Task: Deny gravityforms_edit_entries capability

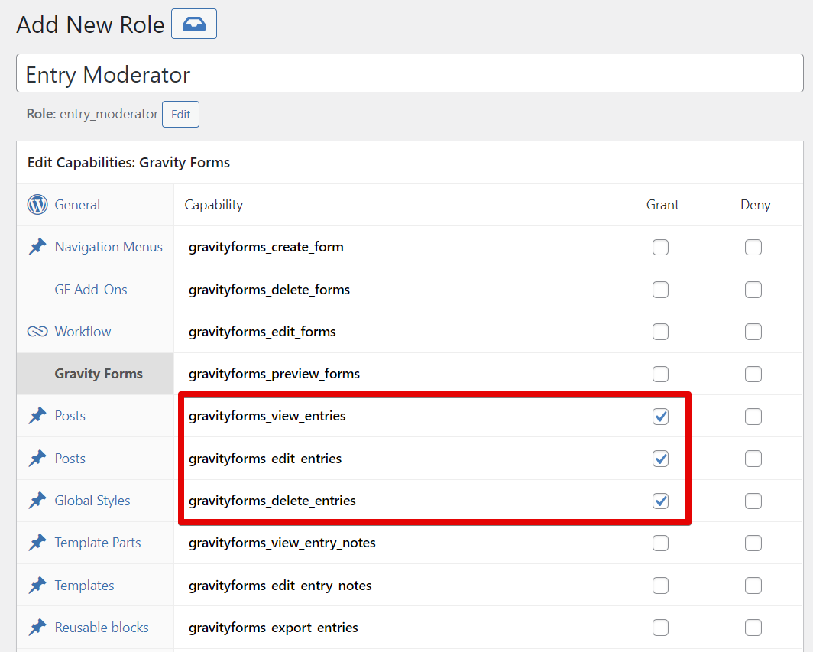Action: [753, 459]
